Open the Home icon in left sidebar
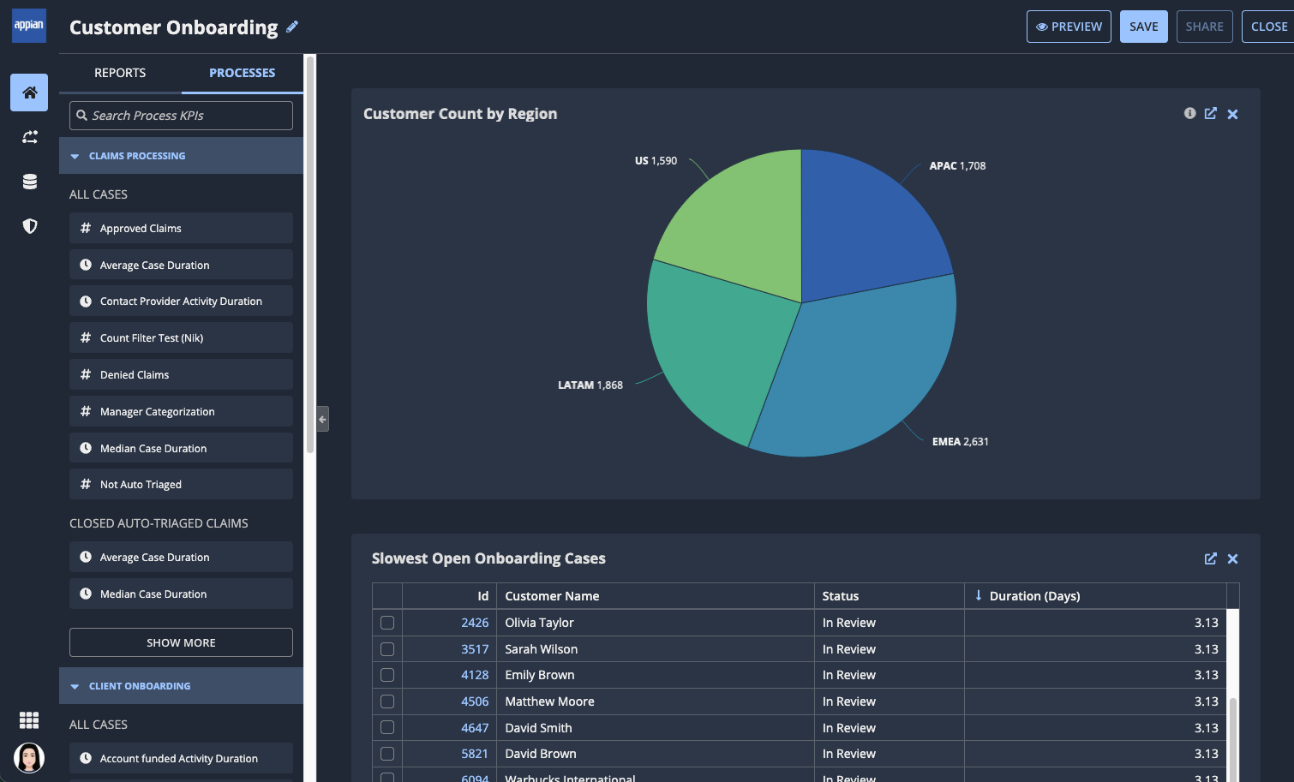Image resolution: width=1294 pixels, height=782 pixels. (x=29, y=93)
